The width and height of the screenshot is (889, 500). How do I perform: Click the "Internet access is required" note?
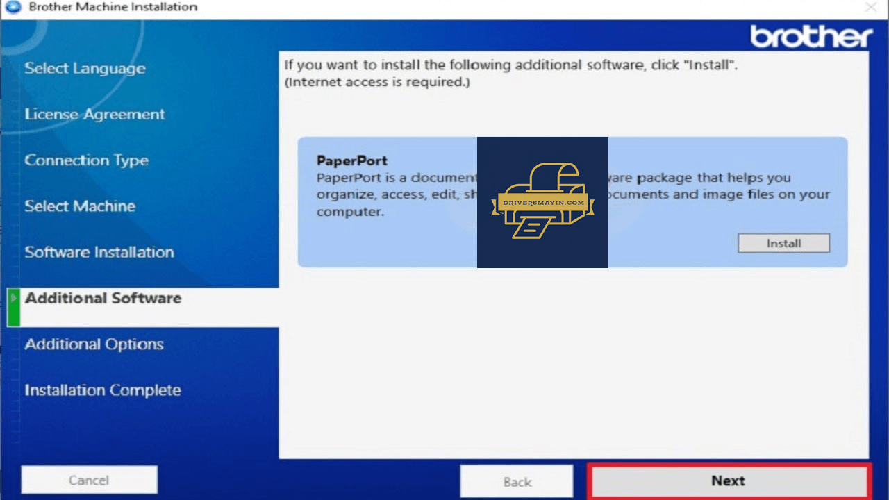(x=377, y=82)
